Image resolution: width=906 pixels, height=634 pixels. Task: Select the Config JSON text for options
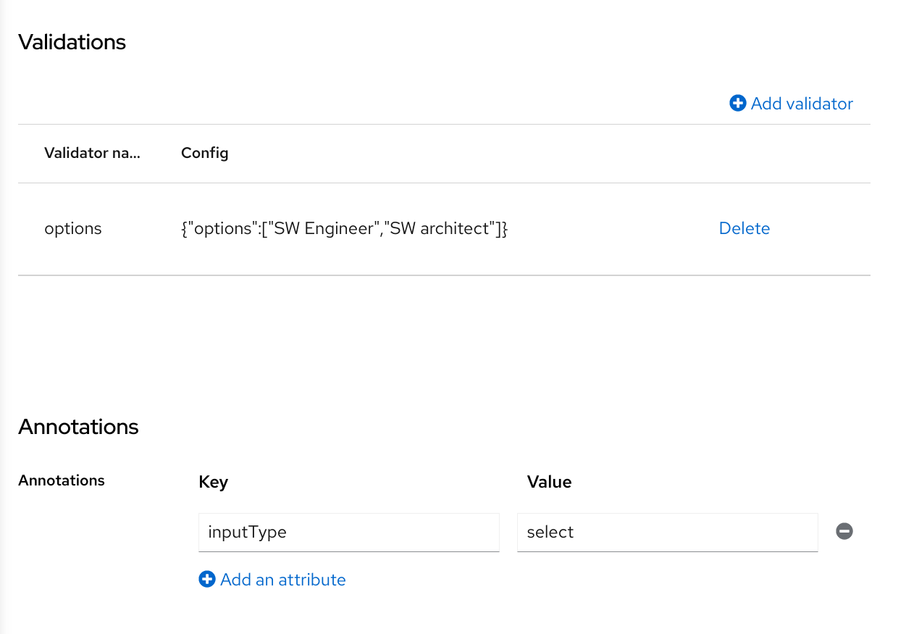click(x=345, y=228)
